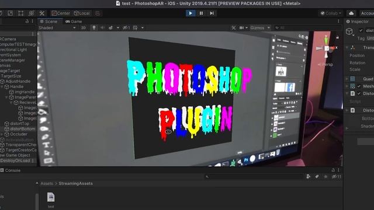Select the Scale tool in toolbar
The height and width of the screenshot is (210, 374).
pos(11,13)
